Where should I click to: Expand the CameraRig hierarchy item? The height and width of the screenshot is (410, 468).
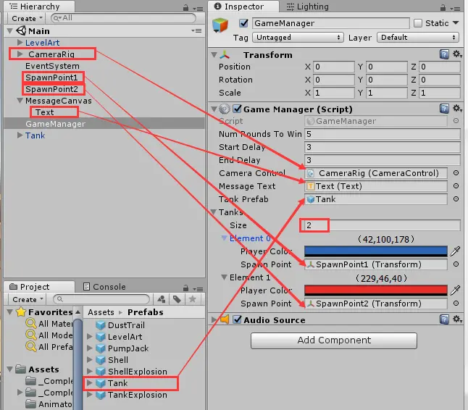tap(20, 54)
